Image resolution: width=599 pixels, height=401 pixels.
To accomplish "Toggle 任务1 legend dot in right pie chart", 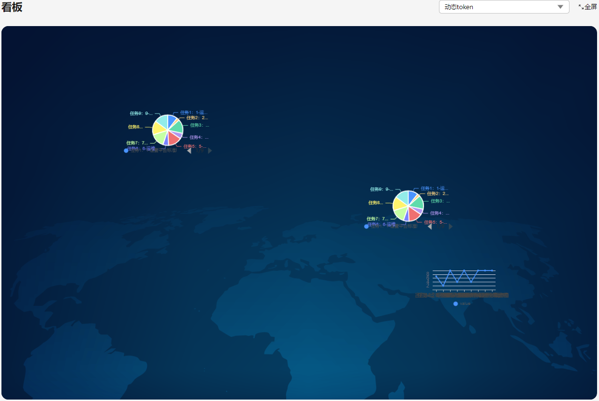I will pyautogui.click(x=366, y=227).
